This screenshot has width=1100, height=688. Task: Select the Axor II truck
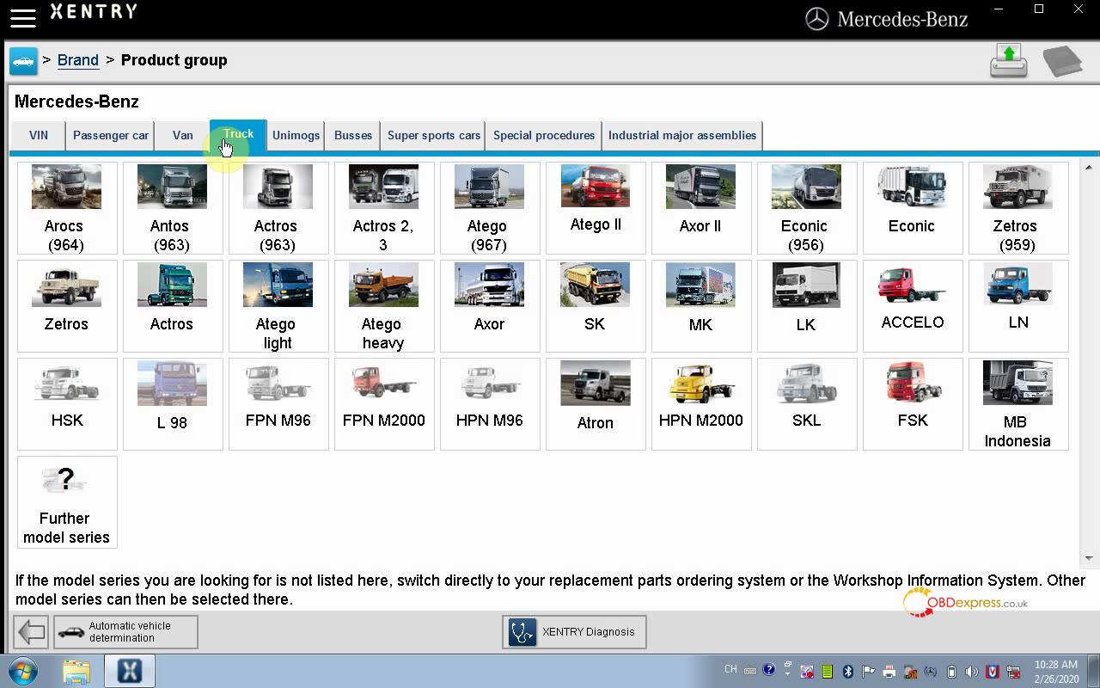pos(701,208)
